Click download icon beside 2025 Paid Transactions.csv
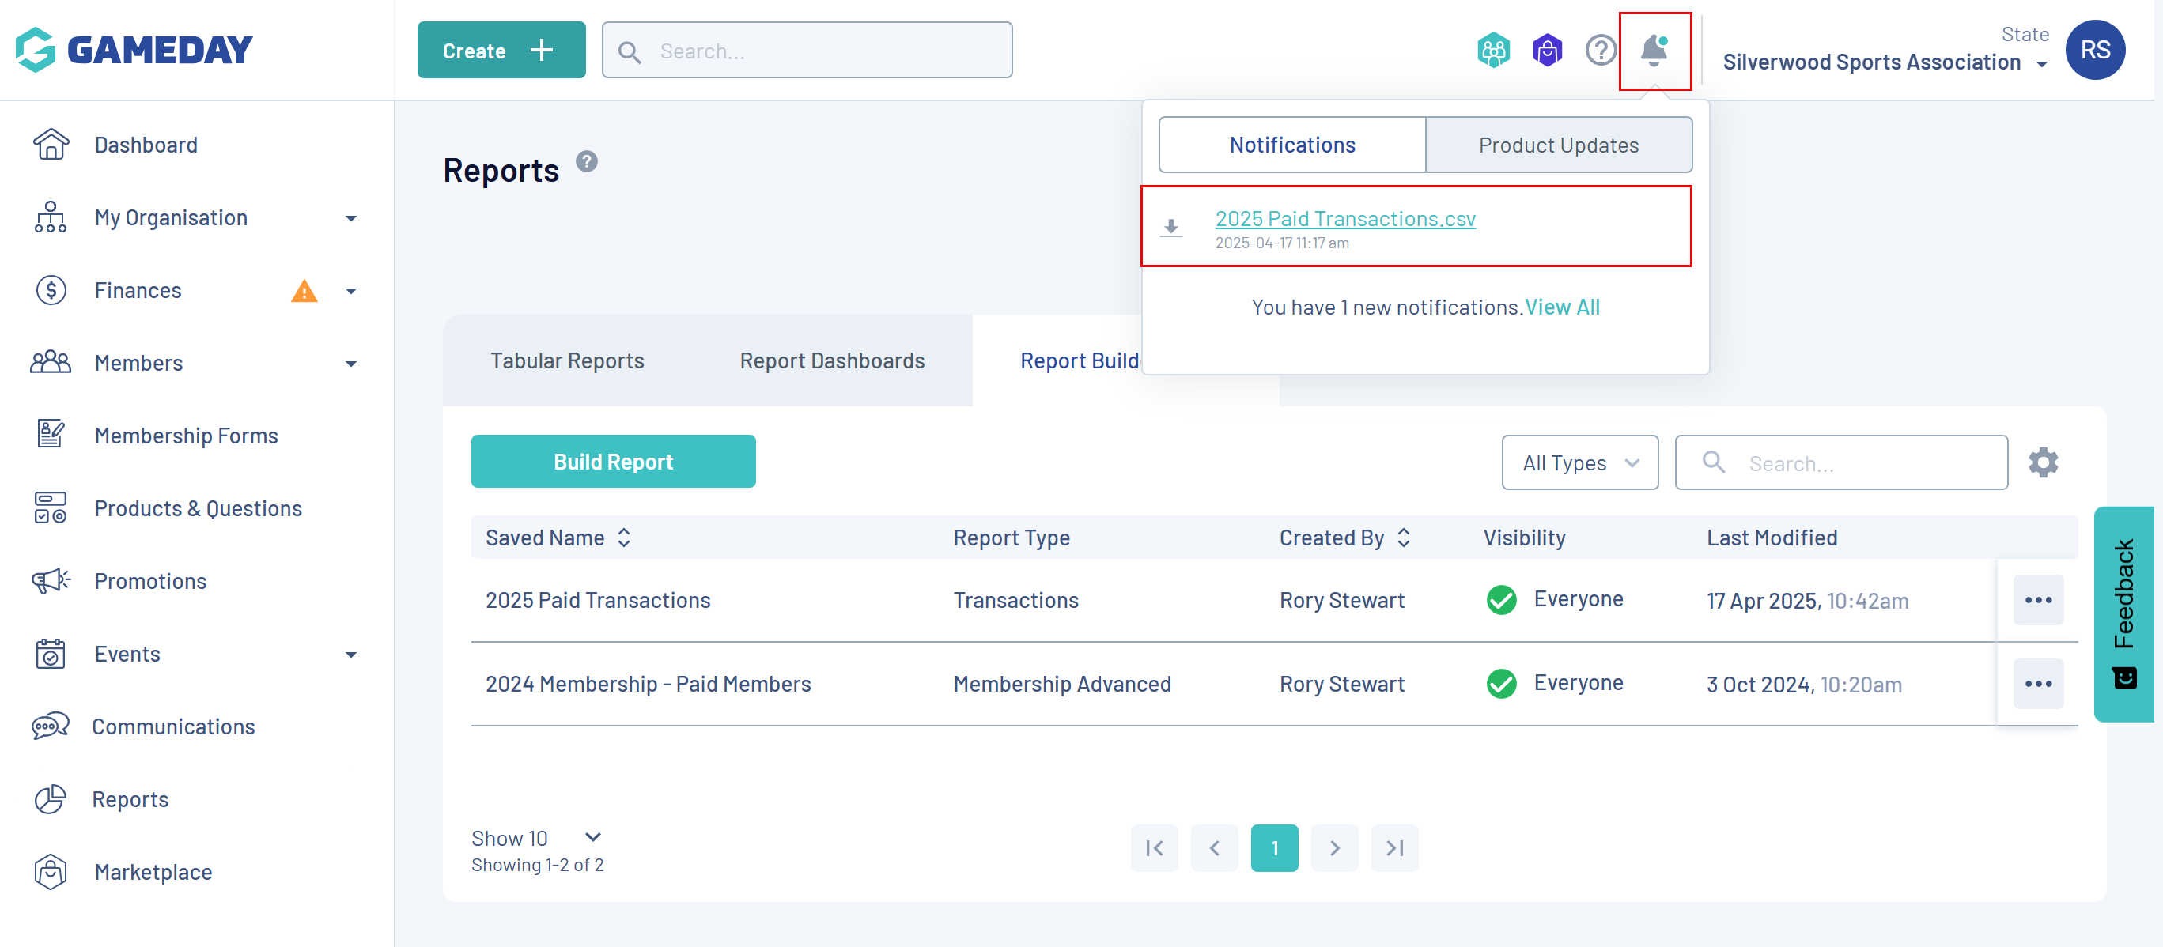 tap(1171, 228)
